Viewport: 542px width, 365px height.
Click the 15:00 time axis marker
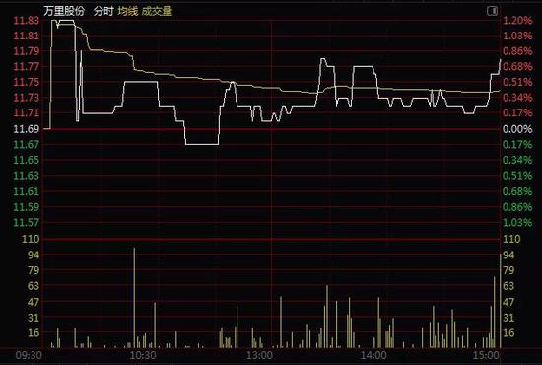point(486,355)
